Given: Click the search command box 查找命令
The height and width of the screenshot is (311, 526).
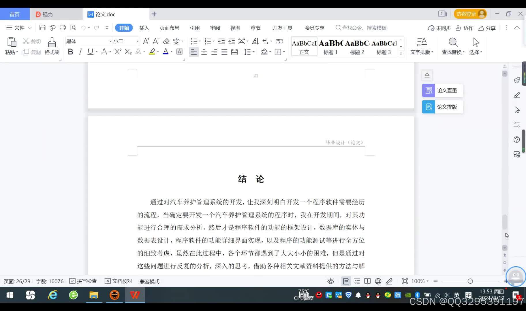Looking at the screenshot, I should click(361, 28).
